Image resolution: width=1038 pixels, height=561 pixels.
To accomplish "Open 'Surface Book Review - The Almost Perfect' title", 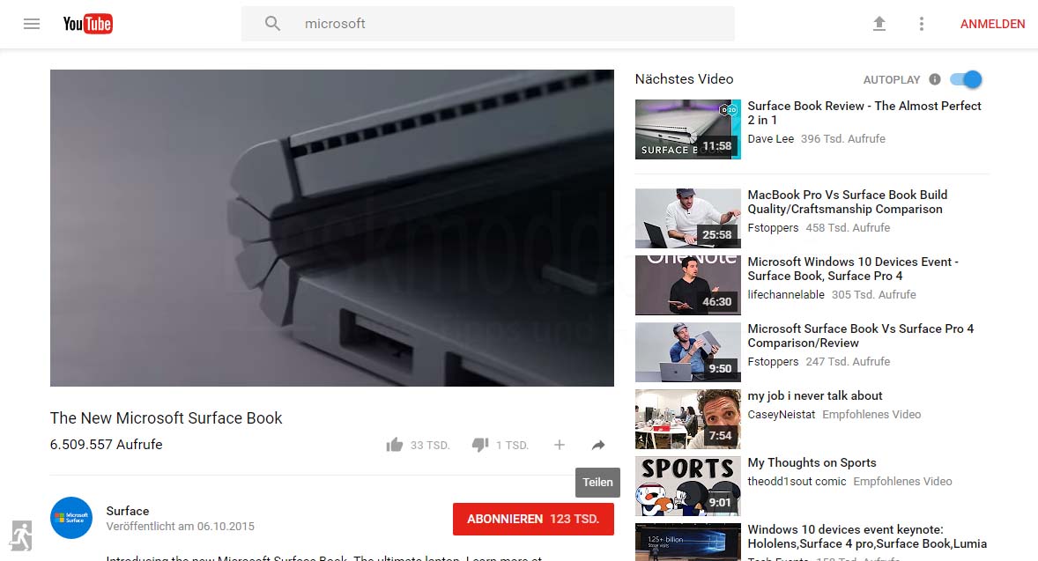I will tap(864, 113).
